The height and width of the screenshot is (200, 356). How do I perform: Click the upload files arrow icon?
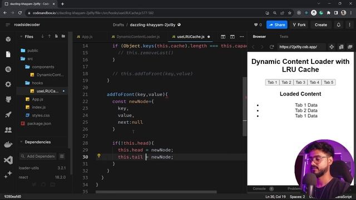[x=50, y=36]
